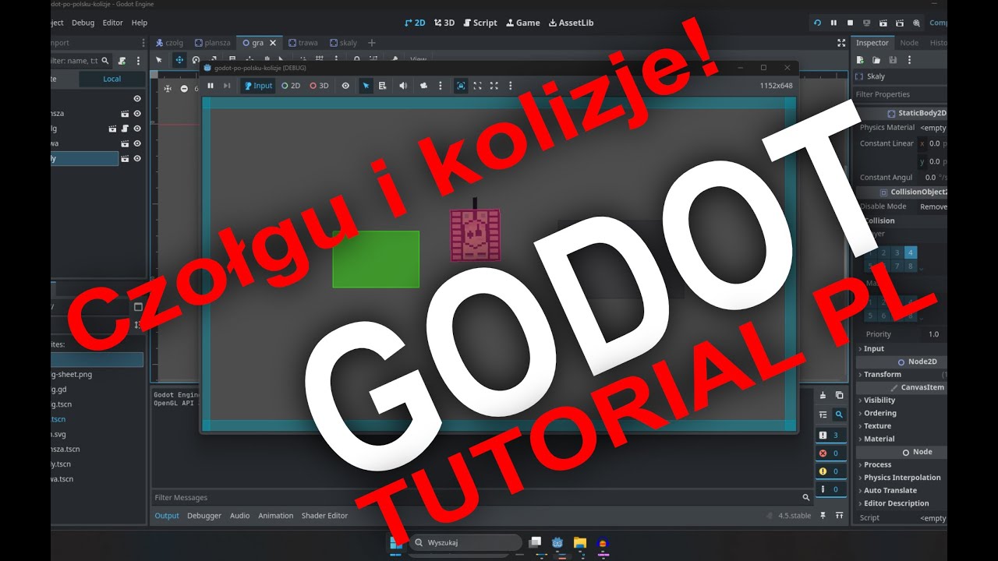Click Inspector create new resource icon
This screenshot has width=998, height=561.
pyautogui.click(x=860, y=60)
